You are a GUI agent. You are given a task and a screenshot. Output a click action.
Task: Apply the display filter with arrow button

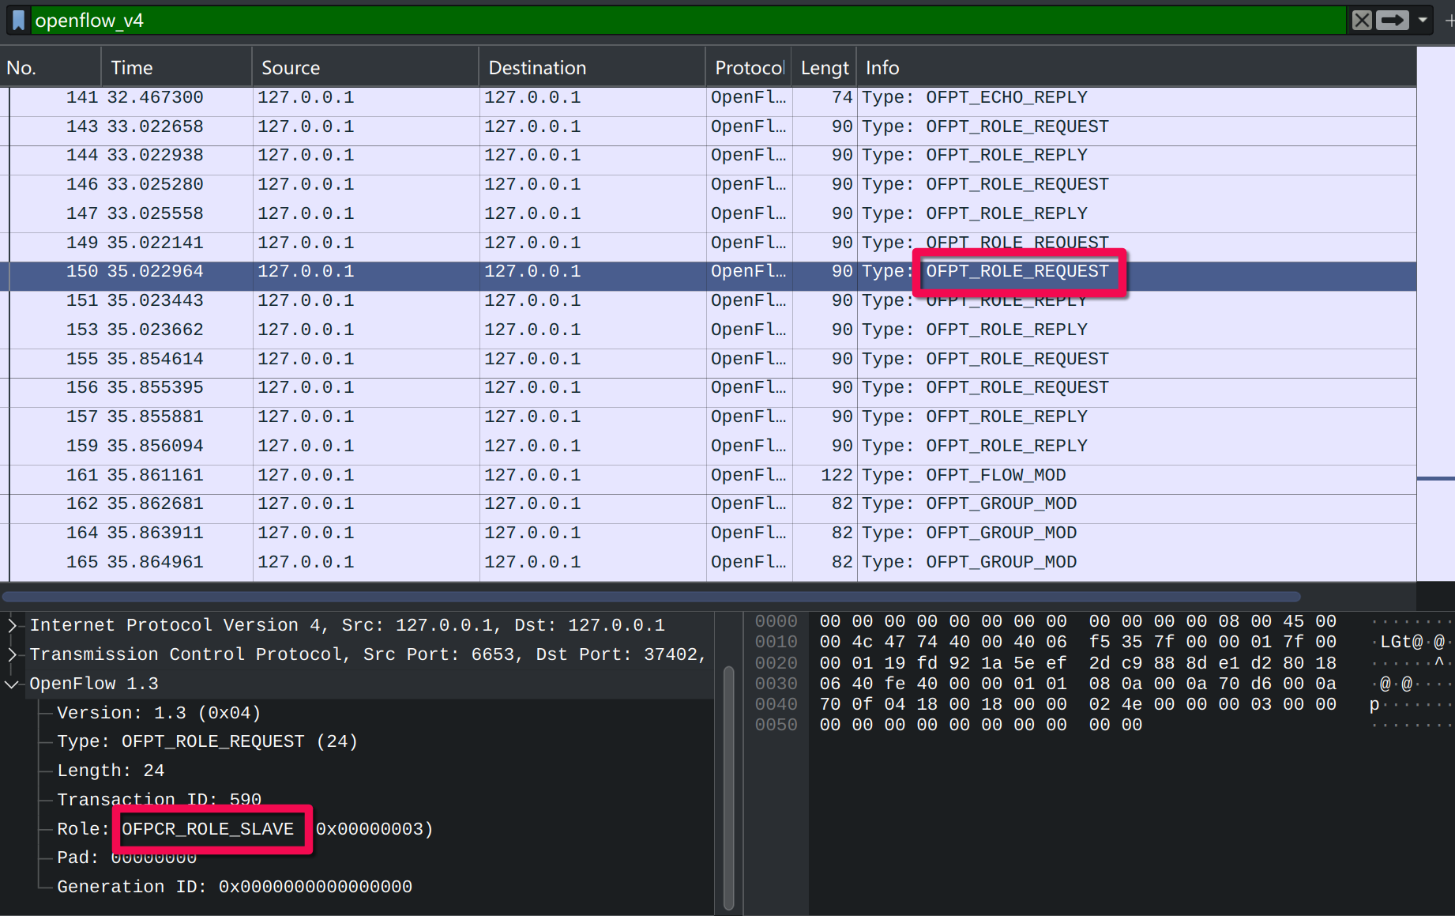point(1392,21)
